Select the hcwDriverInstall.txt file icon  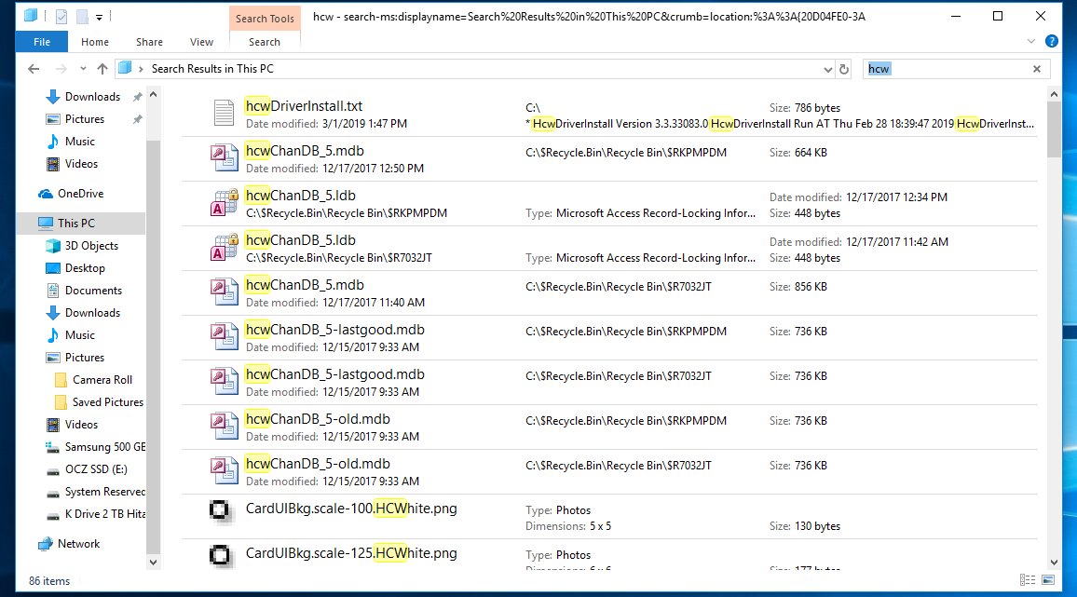click(224, 113)
